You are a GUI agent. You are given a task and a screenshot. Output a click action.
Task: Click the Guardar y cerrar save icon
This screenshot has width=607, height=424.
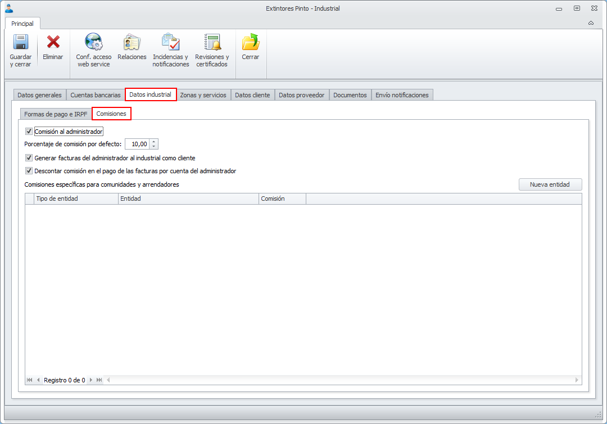(x=21, y=42)
